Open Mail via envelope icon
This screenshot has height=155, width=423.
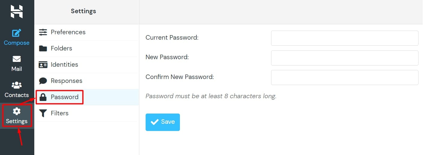pos(17,59)
